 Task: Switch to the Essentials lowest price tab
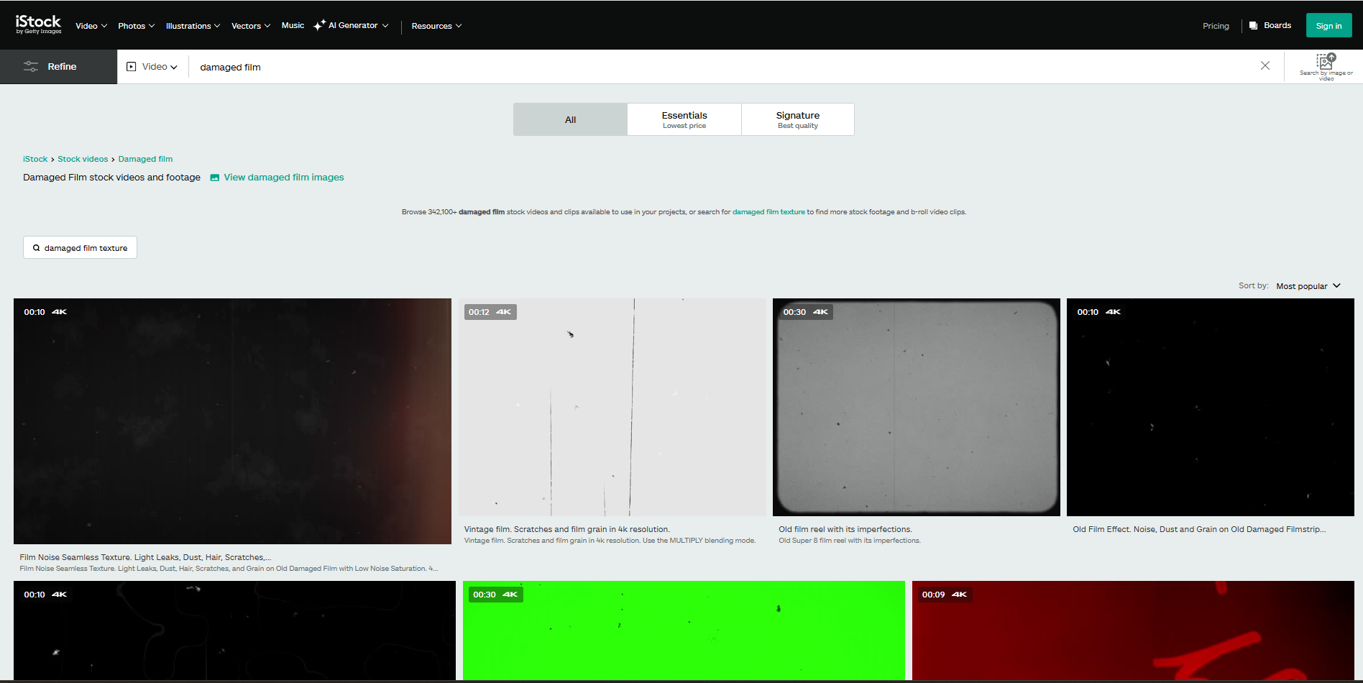(x=684, y=119)
